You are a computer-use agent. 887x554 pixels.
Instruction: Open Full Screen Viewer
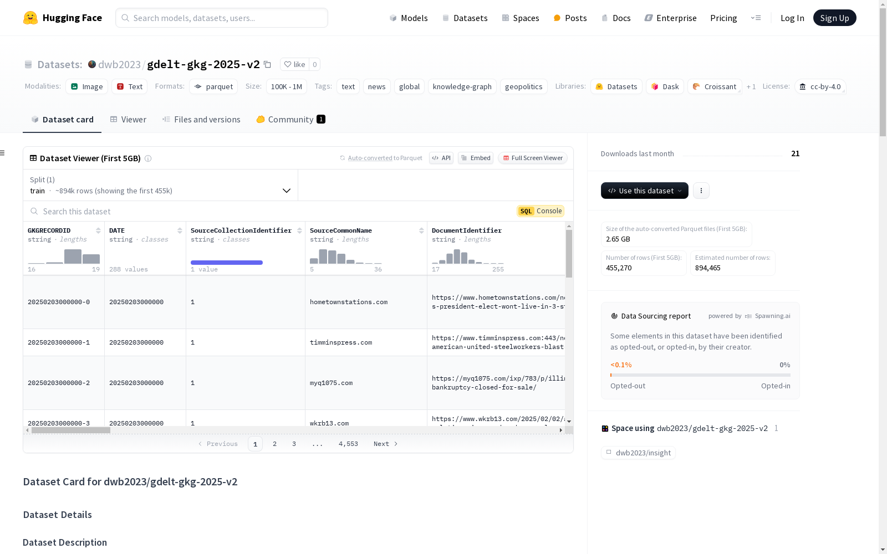(x=533, y=158)
